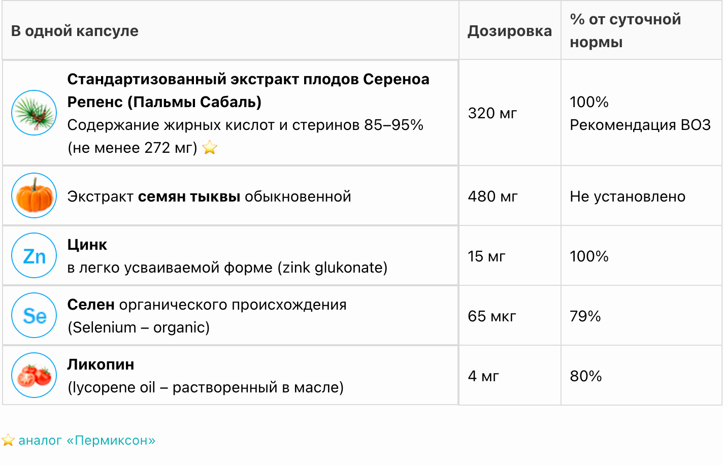Image resolution: width=723 pixels, height=465 pixels.
Task: Click the Ликопин ingredient title
Action: coord(101,364)
